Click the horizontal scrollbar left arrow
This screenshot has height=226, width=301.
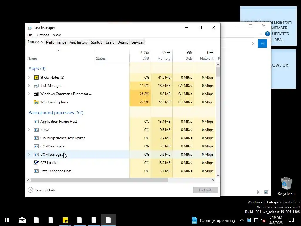click(x=28, y=180)
